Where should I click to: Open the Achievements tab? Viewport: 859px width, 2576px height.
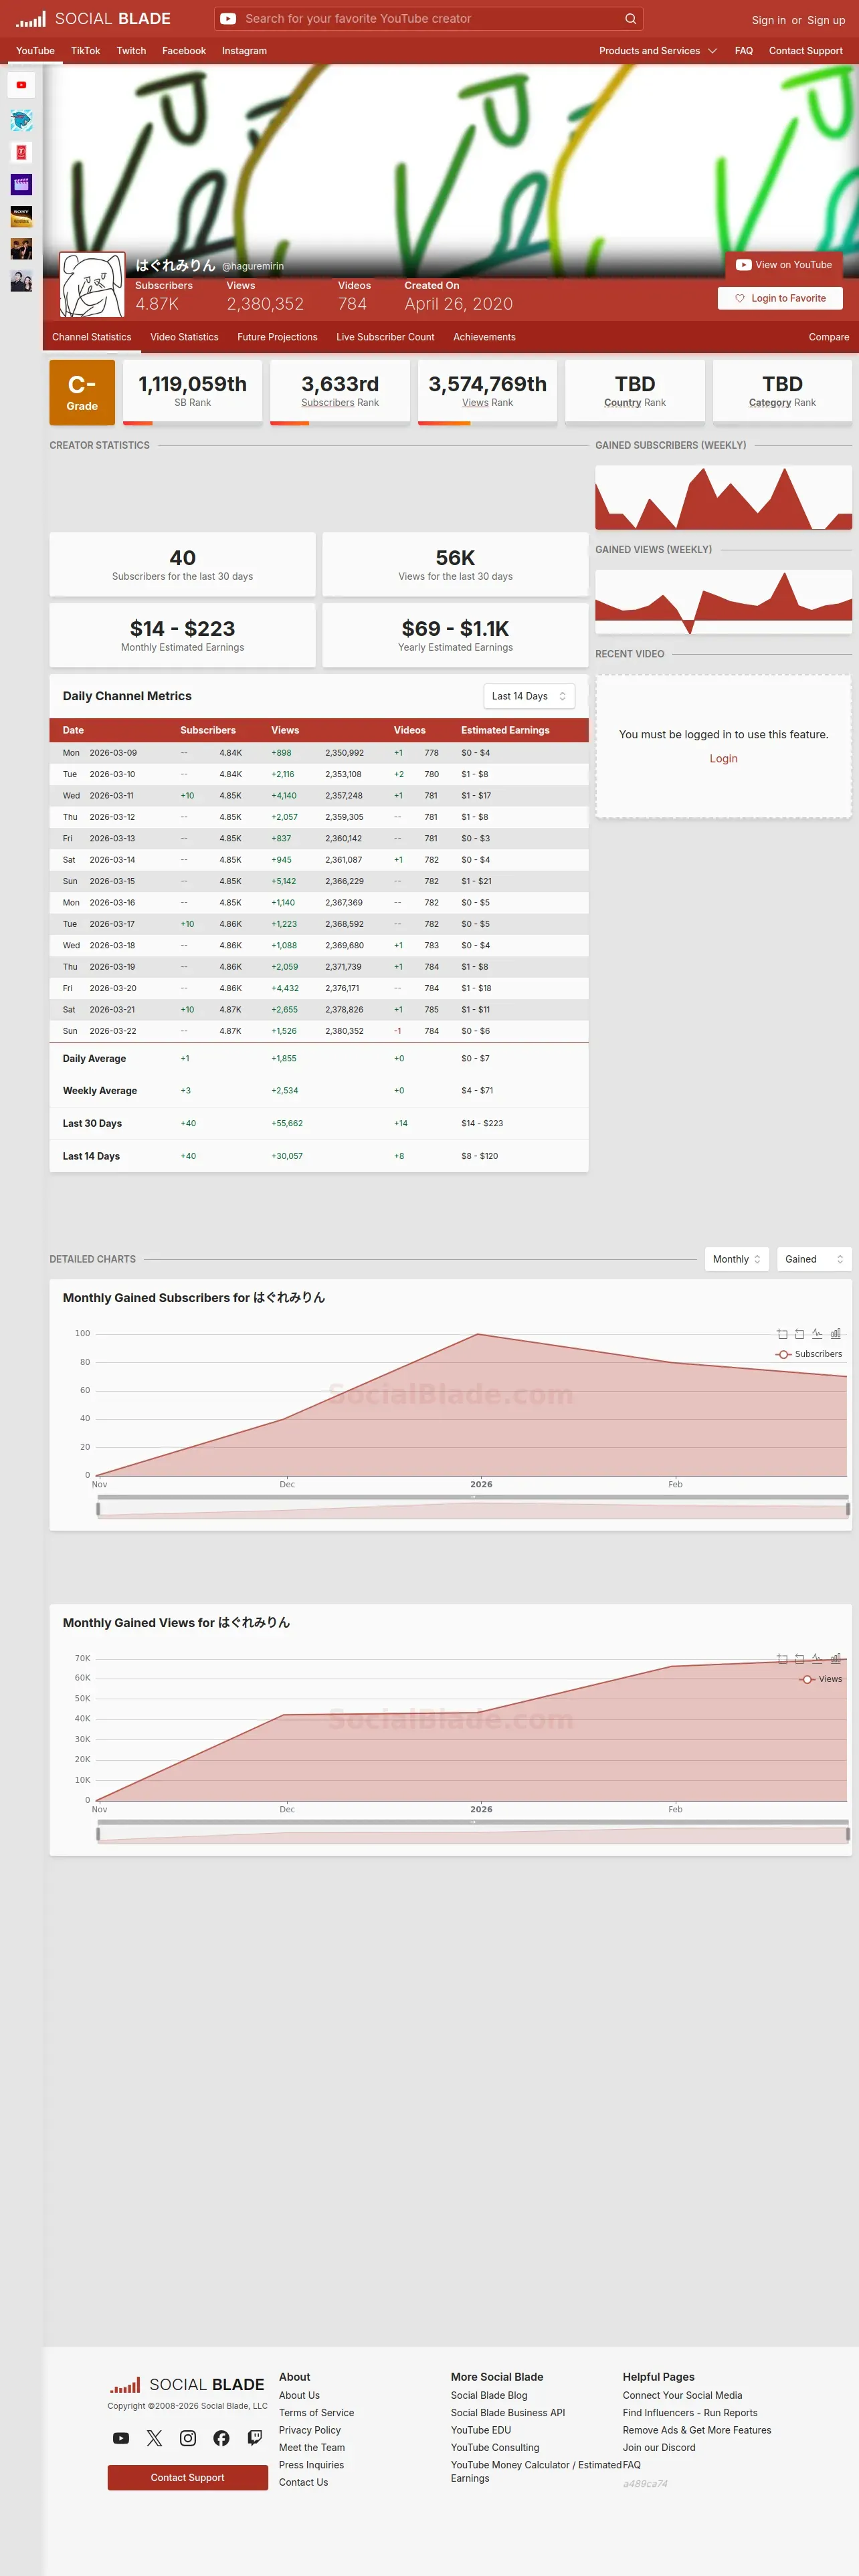tap(484, 337)
